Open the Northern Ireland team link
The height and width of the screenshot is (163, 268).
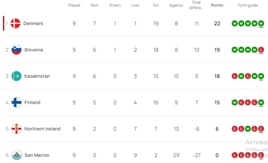point(43,129)
